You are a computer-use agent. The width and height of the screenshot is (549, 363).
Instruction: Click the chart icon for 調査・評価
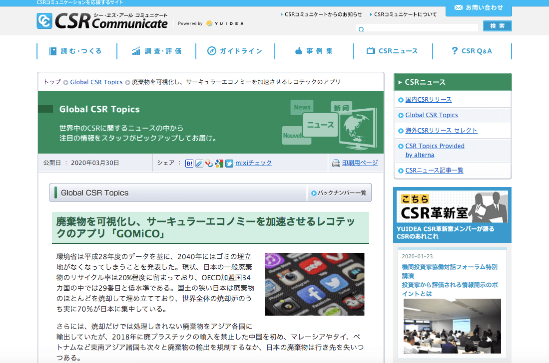[136, 51]
